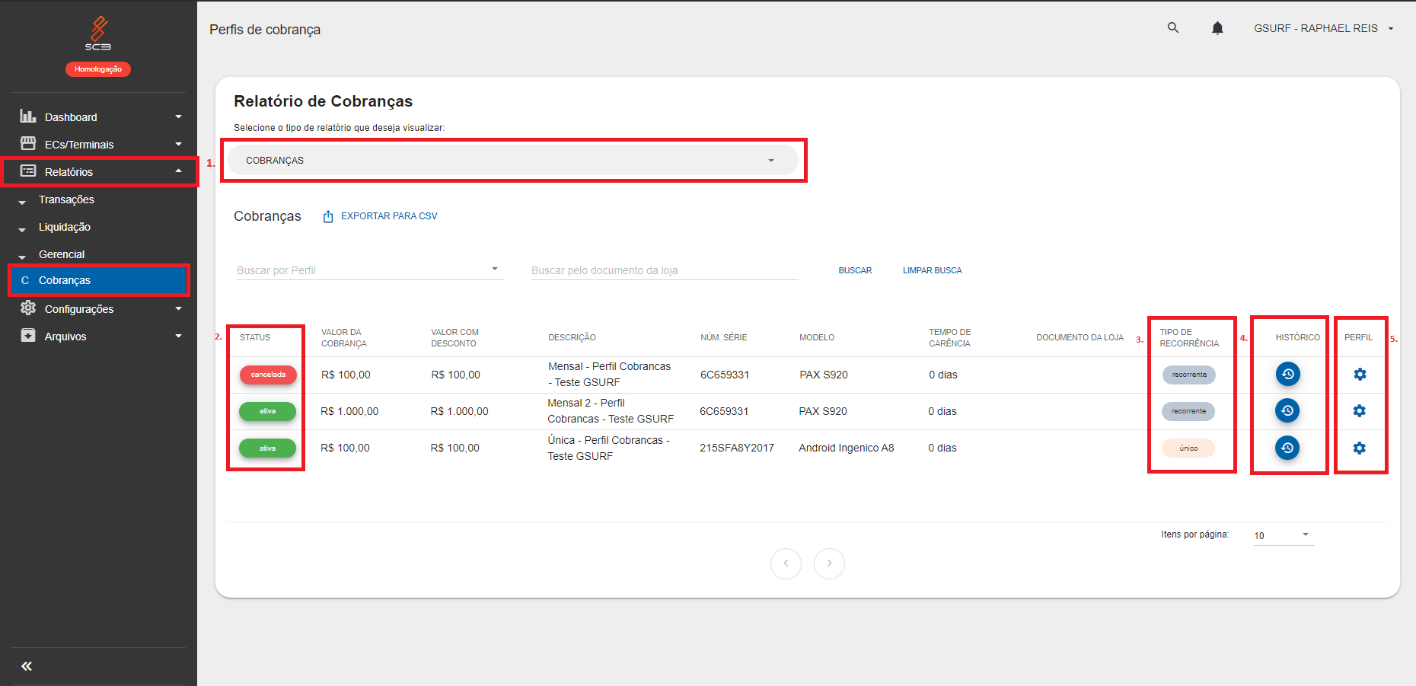The image size is (1416, 686).
Task: Collapse the sidebar with double-chevron icon
Action: tap(27, 666)
